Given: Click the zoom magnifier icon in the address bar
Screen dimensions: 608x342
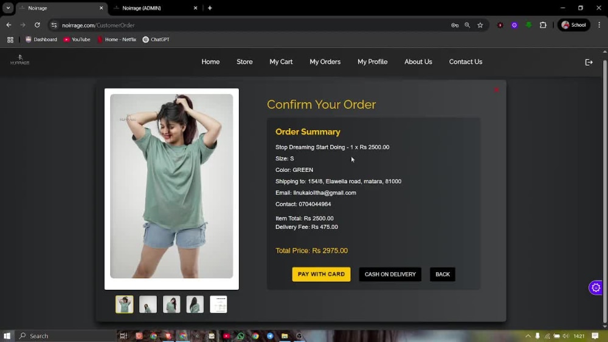Looking at the screenshot, I should [467, 25].
